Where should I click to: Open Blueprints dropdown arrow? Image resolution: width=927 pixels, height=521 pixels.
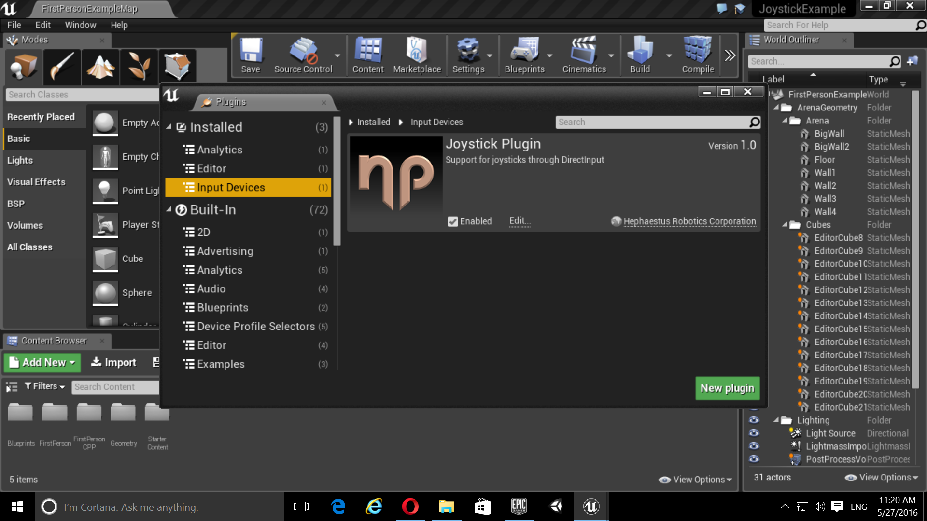[550, 56]
